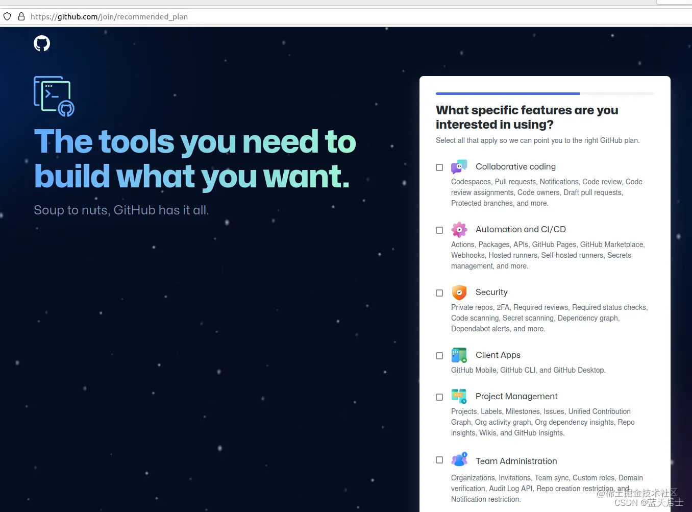Click the GitHub Mobile, GitHub CLI description

(528, 370)
